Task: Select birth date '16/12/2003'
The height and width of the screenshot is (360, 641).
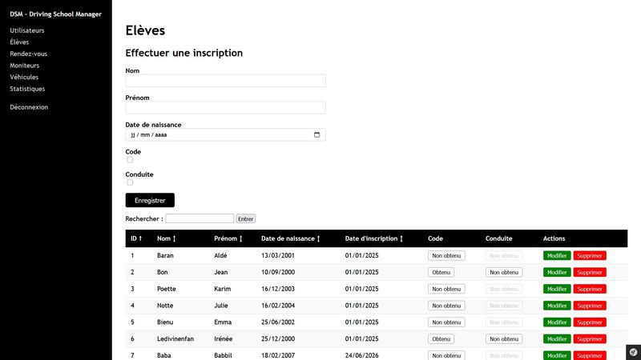Action: point(278,289)
